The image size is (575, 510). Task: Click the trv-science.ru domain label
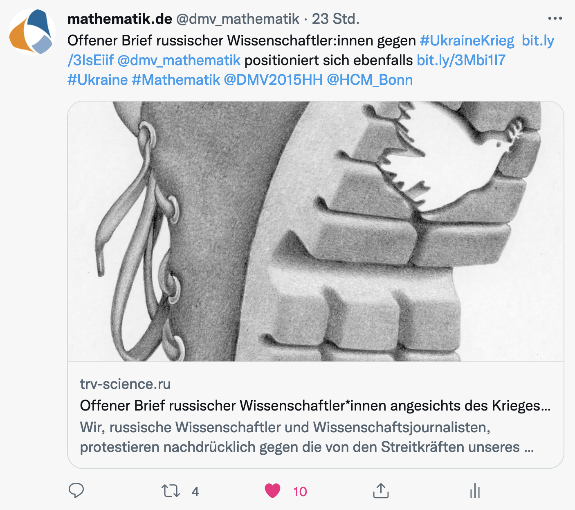(125, 384)
